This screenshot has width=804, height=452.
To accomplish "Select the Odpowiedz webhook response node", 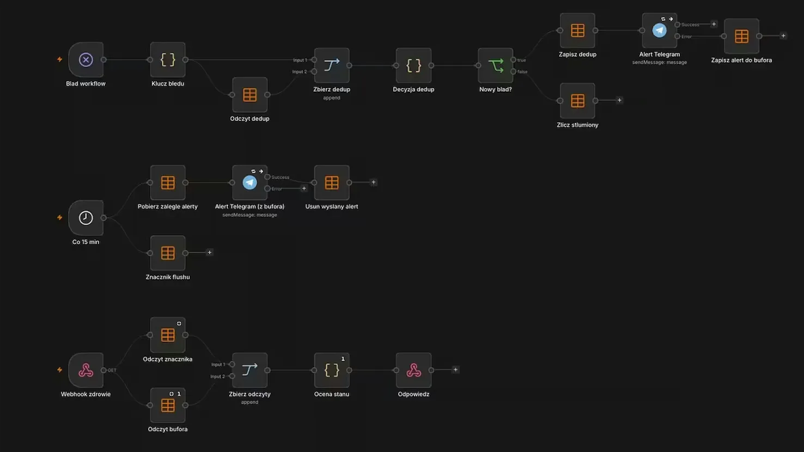I will [x=413, y=370].
